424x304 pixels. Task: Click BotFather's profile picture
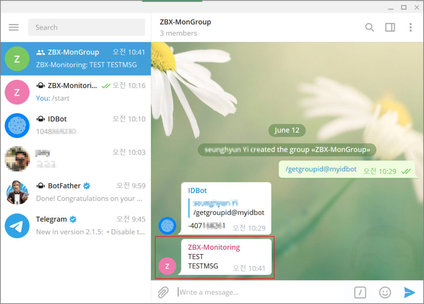coord(17,192)
